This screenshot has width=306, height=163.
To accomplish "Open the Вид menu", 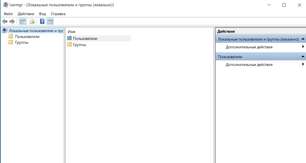I will (42, 14).
